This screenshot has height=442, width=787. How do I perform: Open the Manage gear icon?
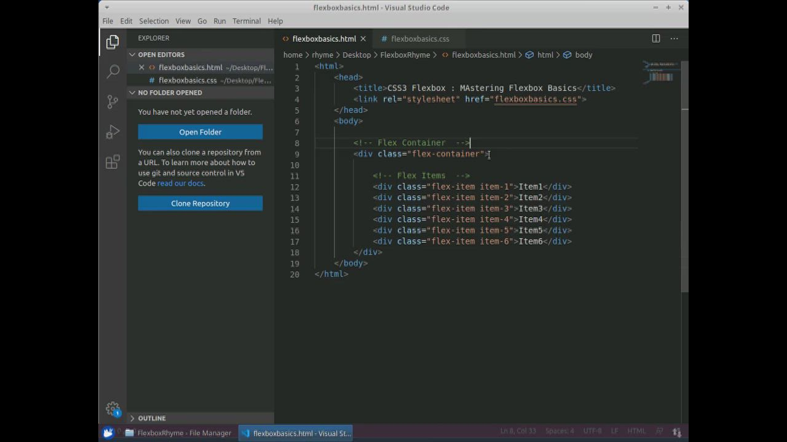tap(113, 409)
